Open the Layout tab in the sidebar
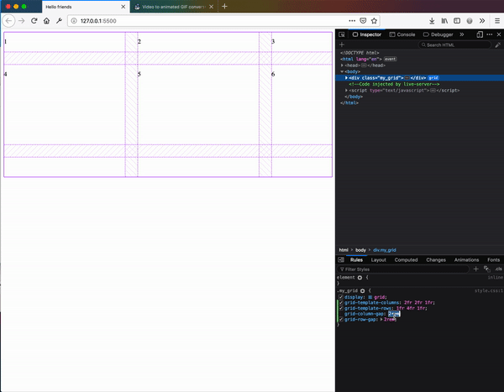This screenshot has width=504, height=392. pyautogui.click(x=378, y=259)
